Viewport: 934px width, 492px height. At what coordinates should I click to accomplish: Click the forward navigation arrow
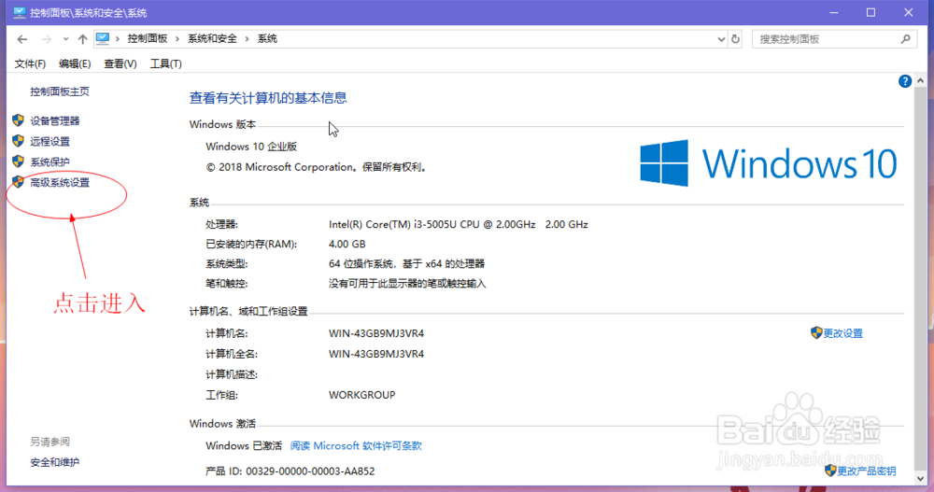pos(46,39)
